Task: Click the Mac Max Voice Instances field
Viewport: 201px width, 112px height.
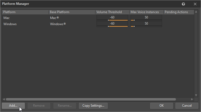Action: (x=146, y=17)
